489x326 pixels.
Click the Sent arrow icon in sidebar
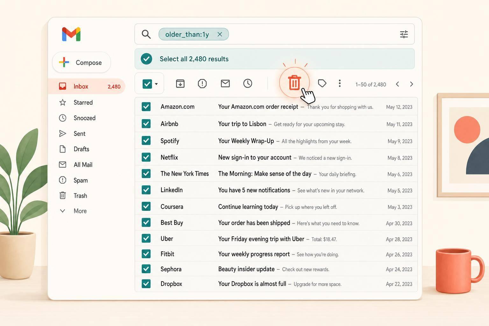(63, 134)
